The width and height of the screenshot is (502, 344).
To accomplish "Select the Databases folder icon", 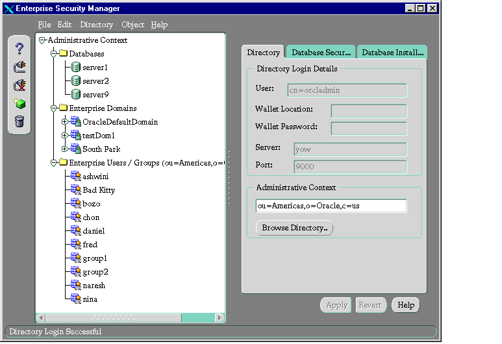I will point(64,54).
